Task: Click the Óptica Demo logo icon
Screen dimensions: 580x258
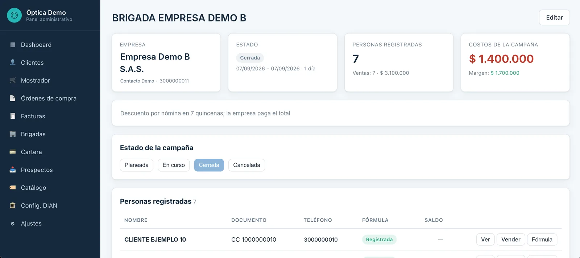Action: point(14,15)
